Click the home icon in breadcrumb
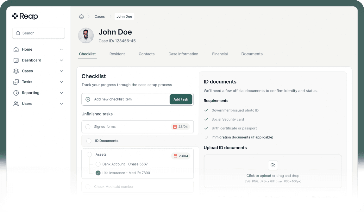Image resolution: width=364 pixels, height=212 pixels. [x=81, y=16]
